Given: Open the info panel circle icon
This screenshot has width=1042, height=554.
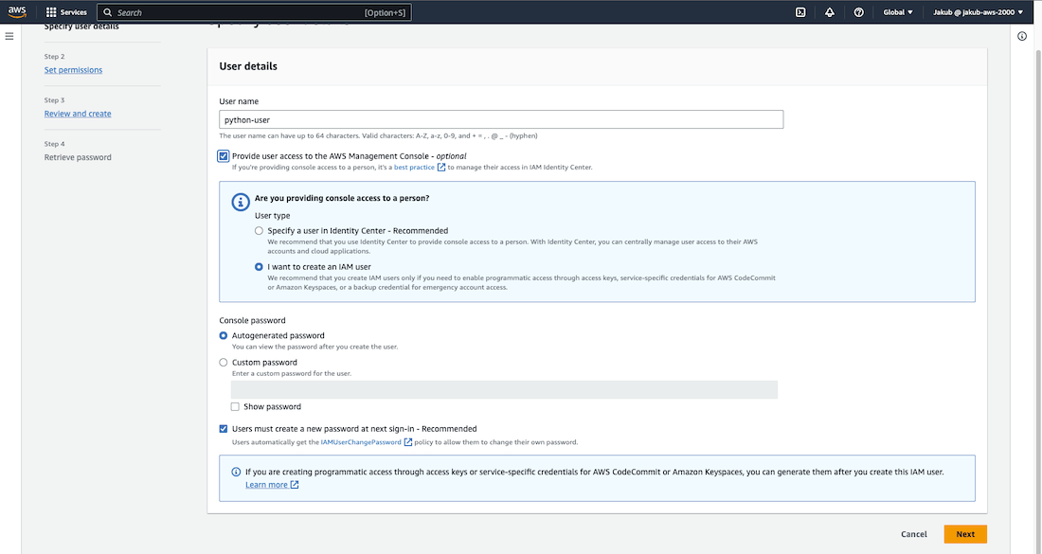Looking at the screenshot, I should click(x=1022, y=36).
